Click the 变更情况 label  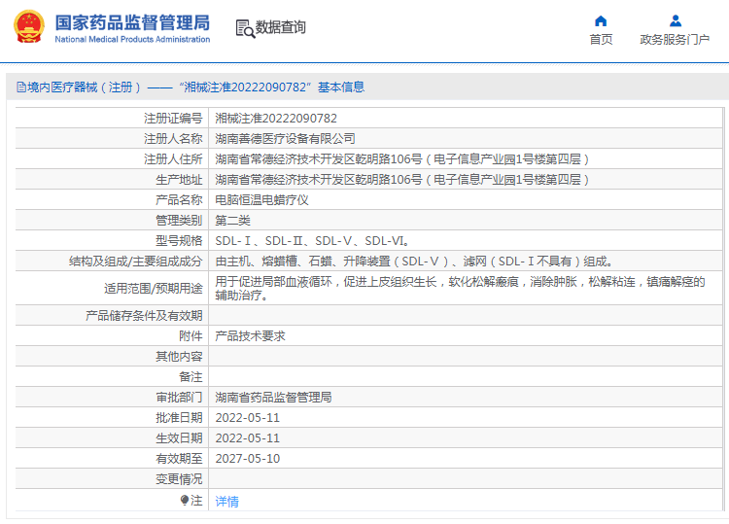click(x=179, y=479)
